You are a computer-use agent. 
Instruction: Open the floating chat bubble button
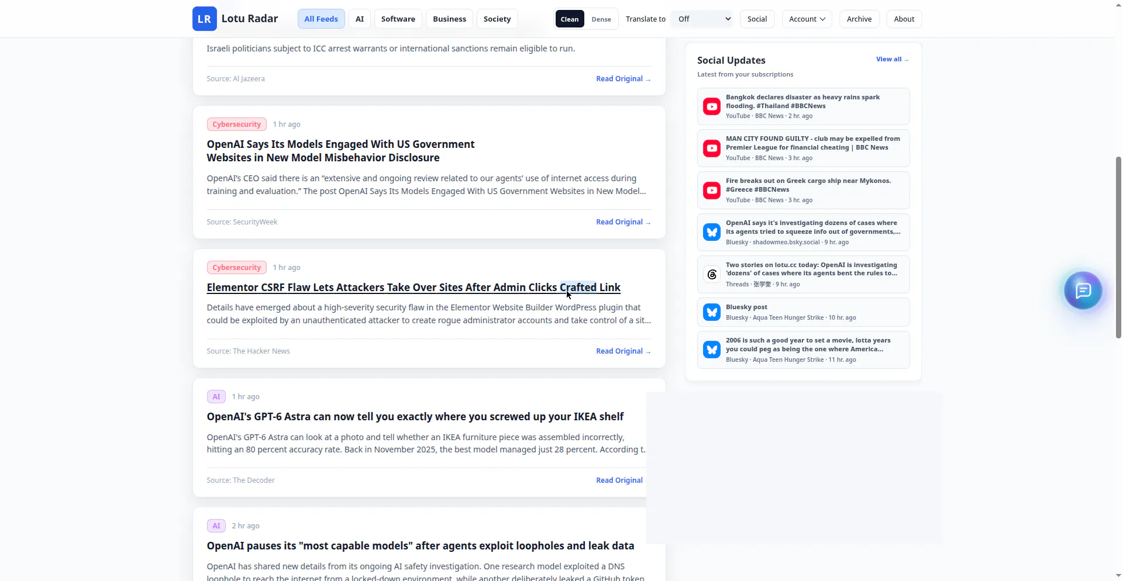click(1083, 290)
